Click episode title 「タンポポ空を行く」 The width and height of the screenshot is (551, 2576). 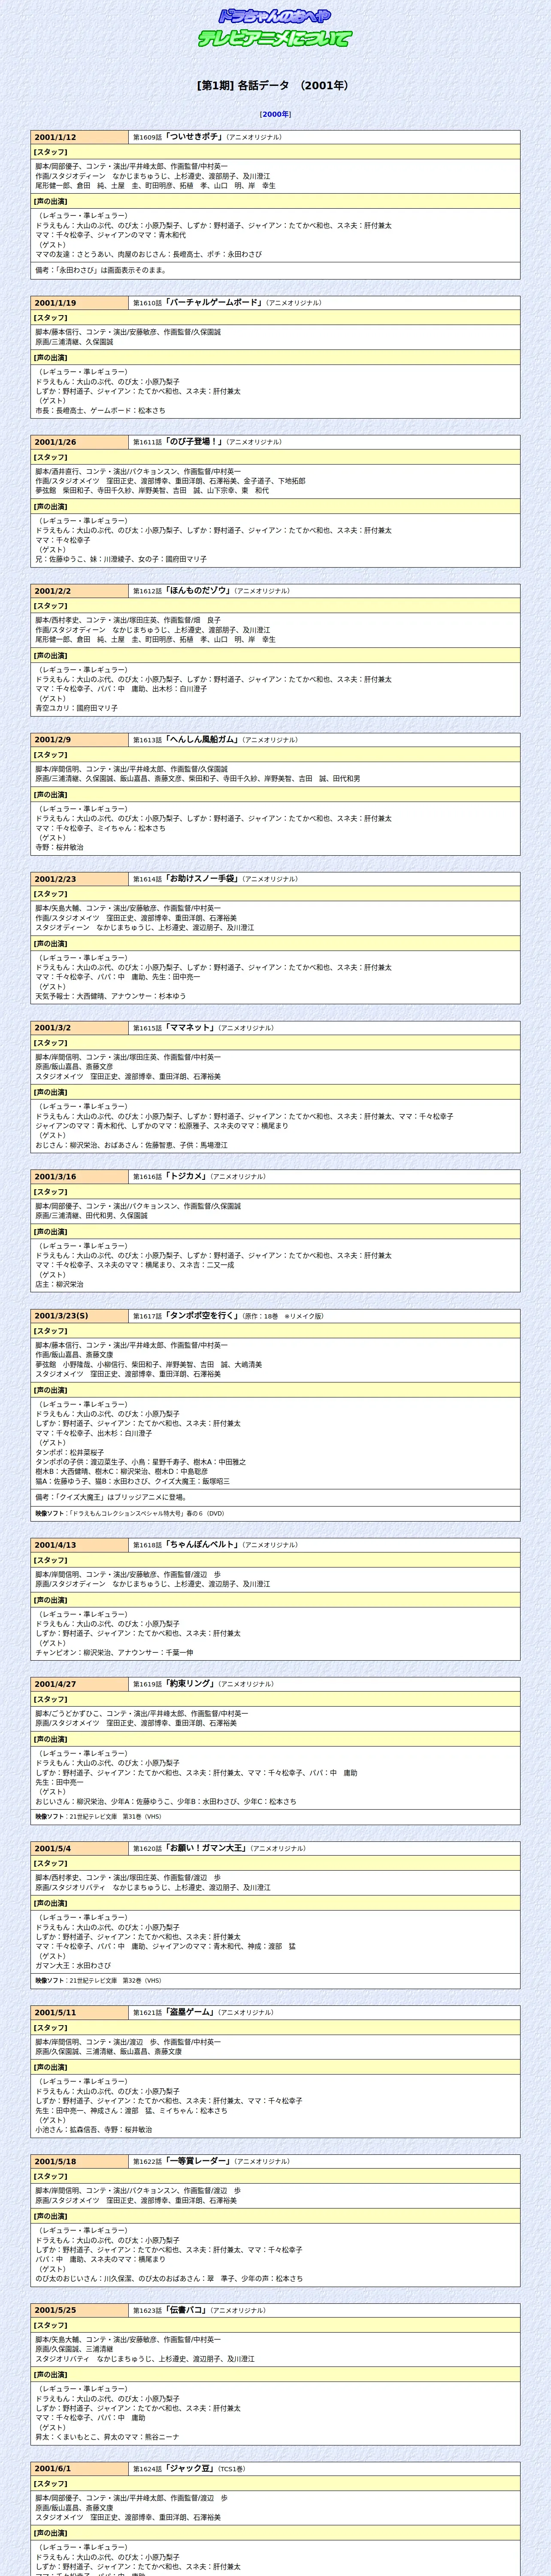coord(202,1316)
